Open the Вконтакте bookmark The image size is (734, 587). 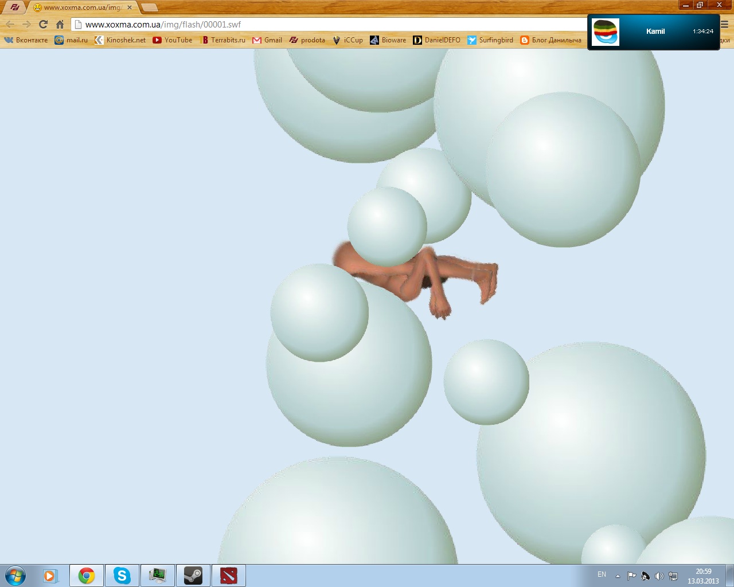click(26, 40)
